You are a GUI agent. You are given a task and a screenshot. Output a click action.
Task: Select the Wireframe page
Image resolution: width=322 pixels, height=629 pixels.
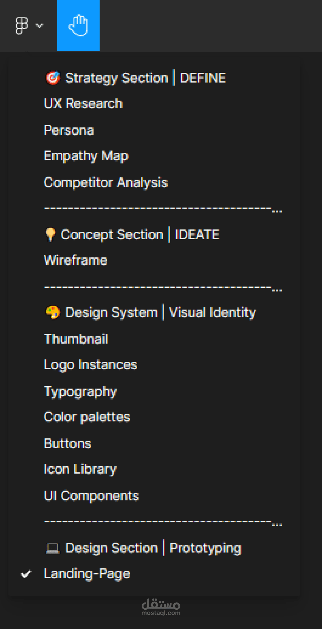(x=75, y=260)
